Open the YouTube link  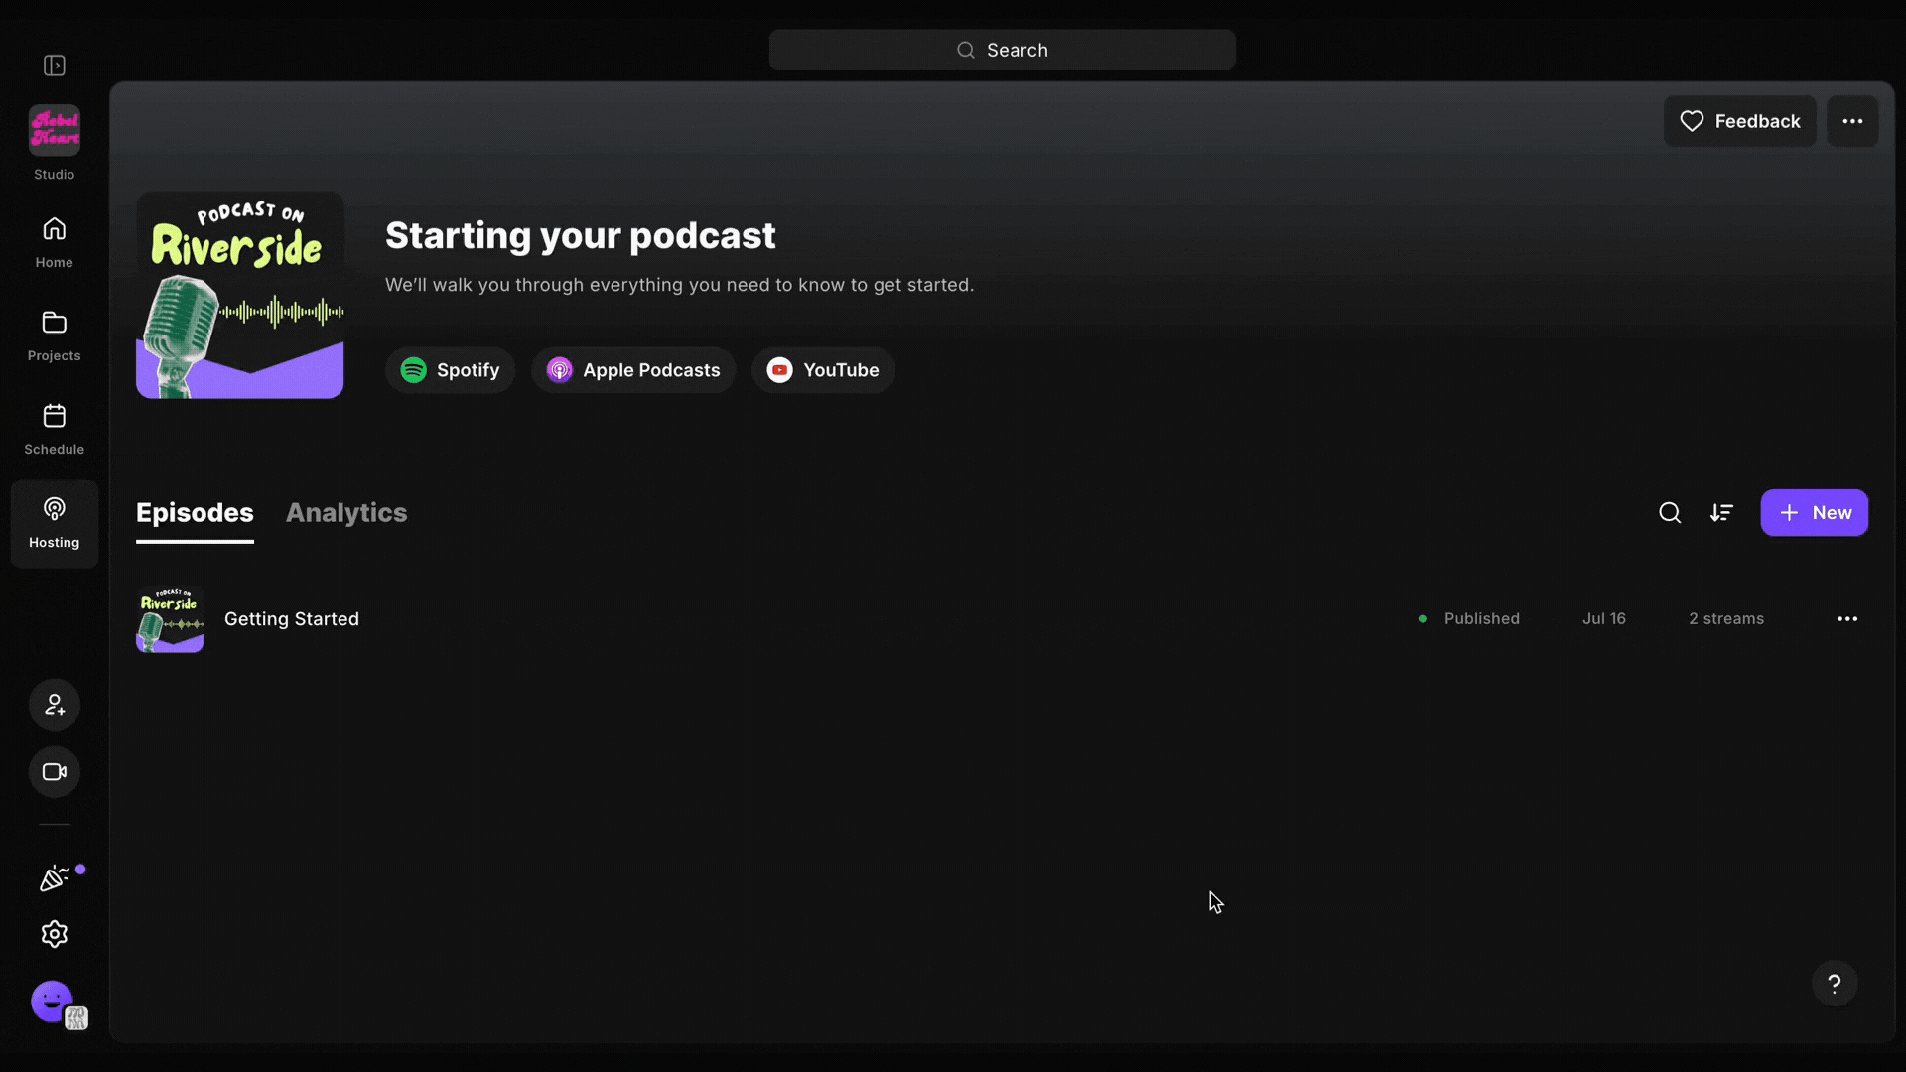pyautogui.click(x=823, y=370)
